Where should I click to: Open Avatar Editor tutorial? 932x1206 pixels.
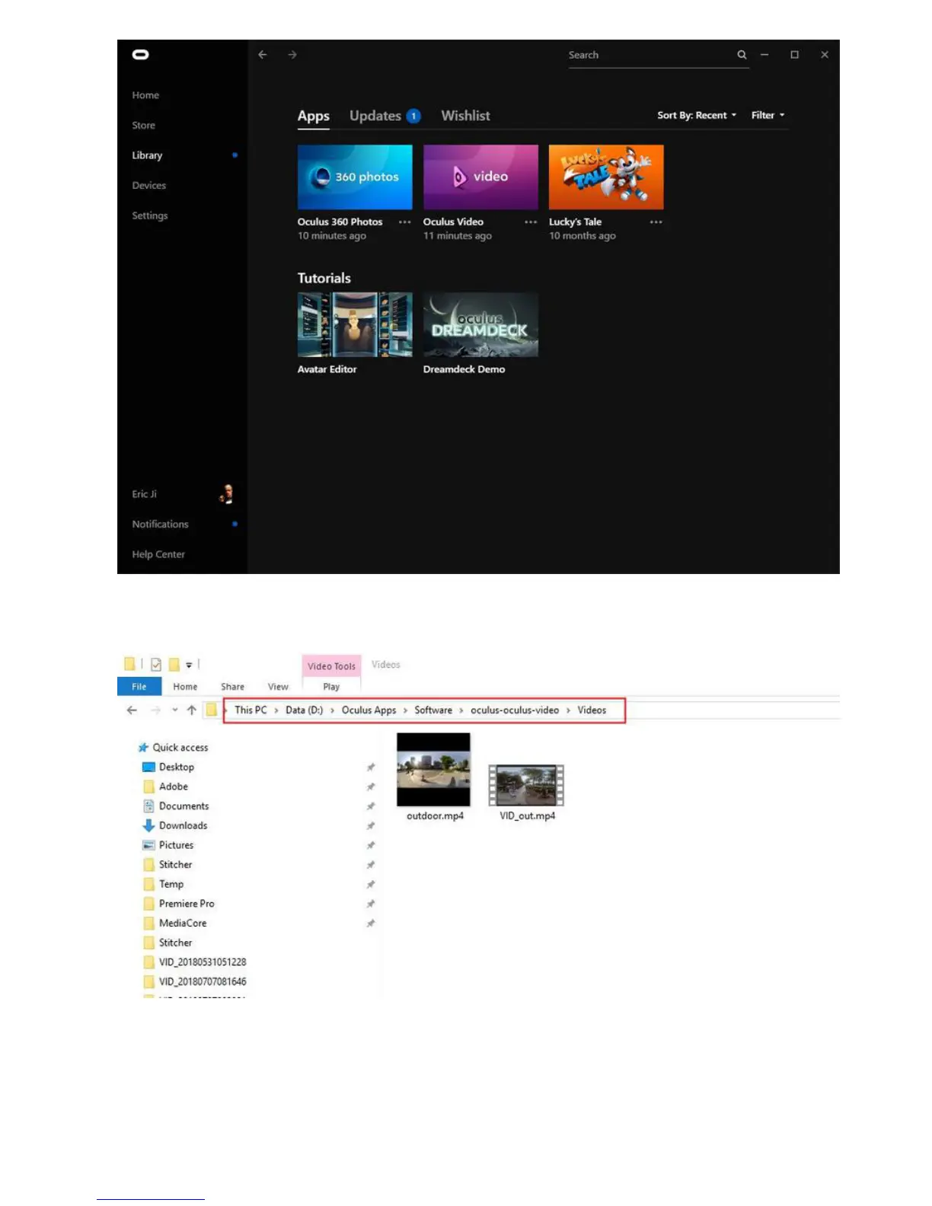355,325
